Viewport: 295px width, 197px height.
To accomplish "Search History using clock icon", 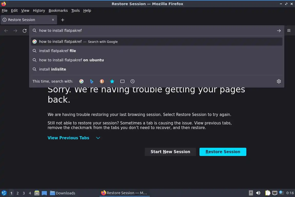I will pyautogui.click(x=132, y=81).
